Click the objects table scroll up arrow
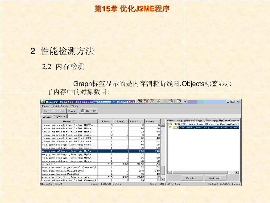The image size is (270, 203). [163, 125]
